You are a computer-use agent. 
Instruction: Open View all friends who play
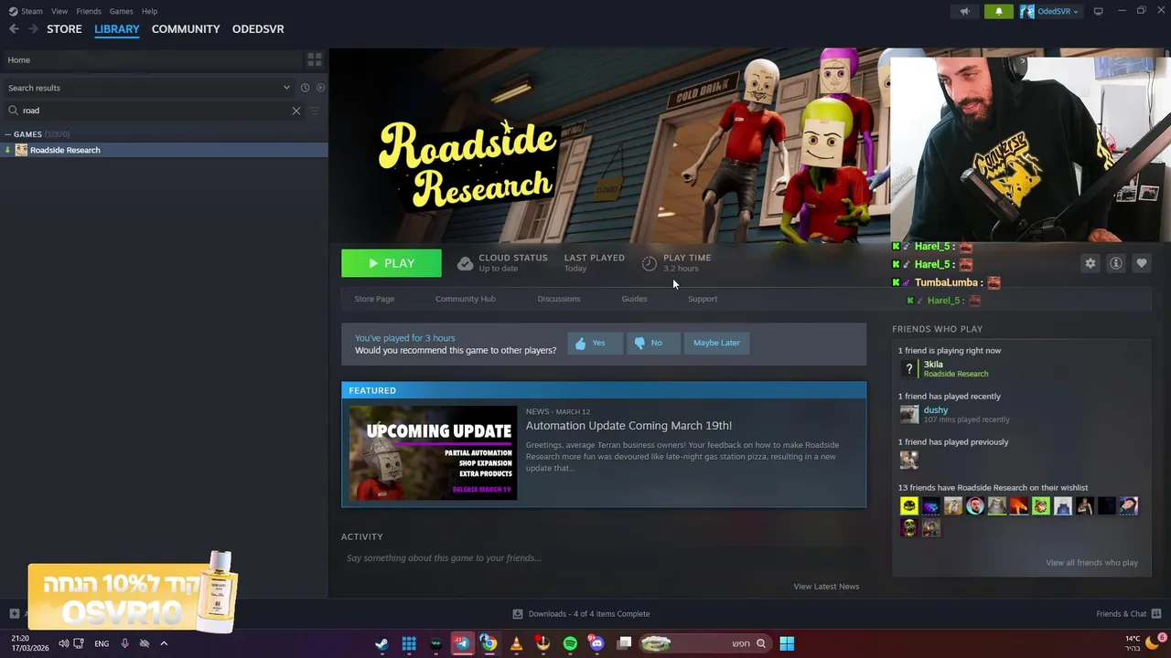[x=1091, y=563]
